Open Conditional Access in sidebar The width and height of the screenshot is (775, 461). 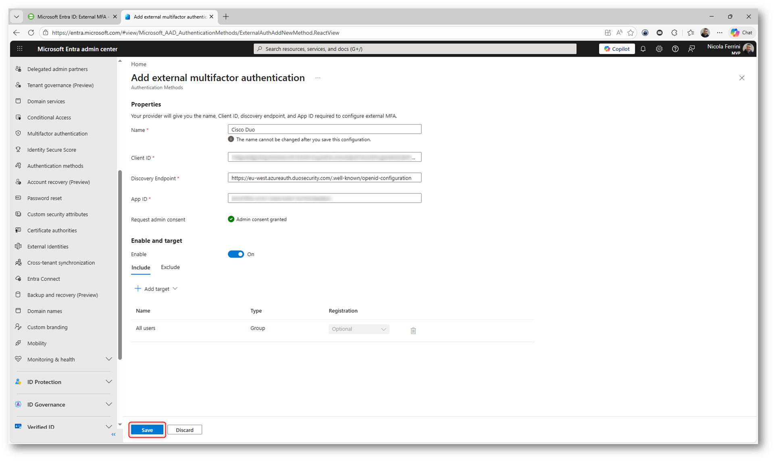tap(49, 117)
